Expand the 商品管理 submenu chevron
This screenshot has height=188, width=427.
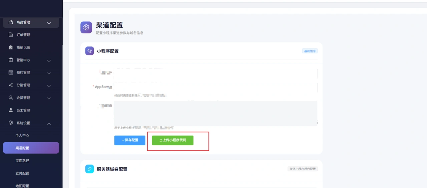pos(49,23)
